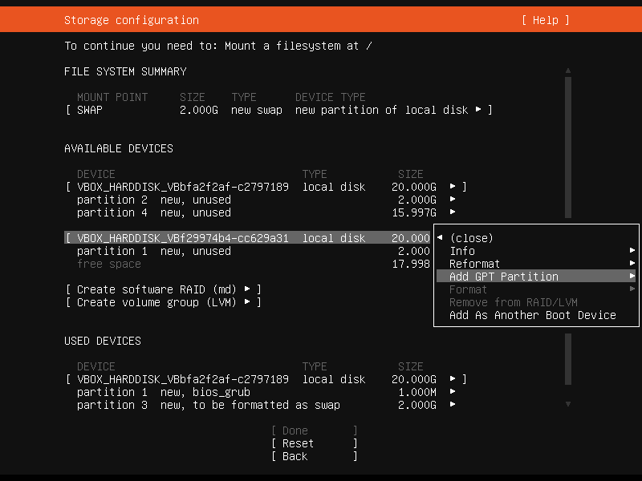Click the Reset button
This screenshot has width=642, height=481.
(x=315, y=443)
